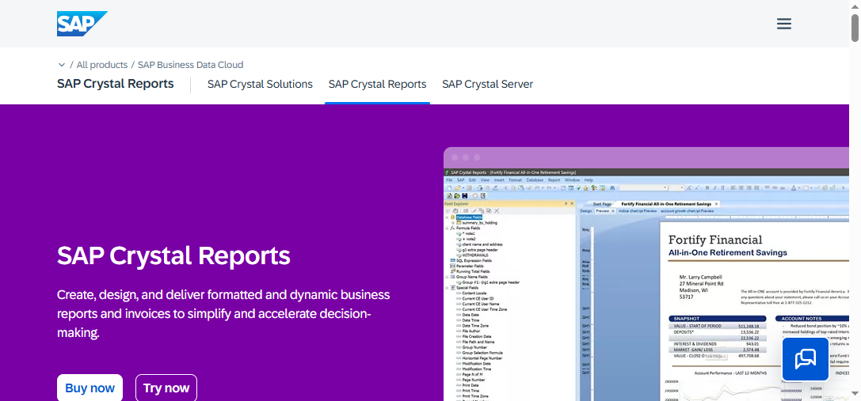Open the hamburger navigation menu
861x401 pixels.
(x=784, y=24)
